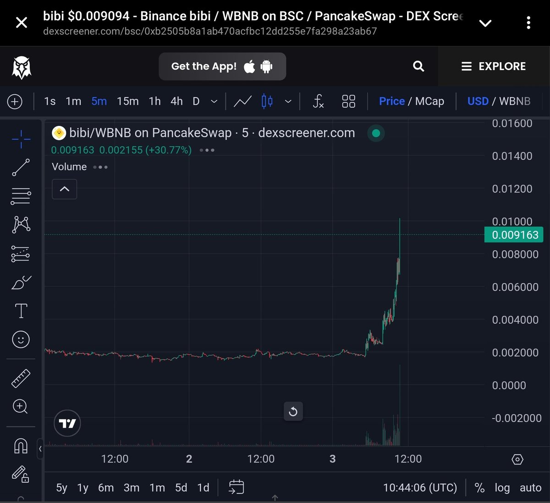The width and height of the screenshot is (550, 503).
Task: Click the green market status indicator
Action: [x=376, y=133]
